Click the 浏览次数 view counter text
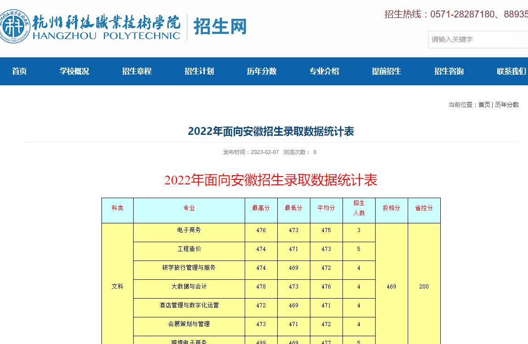Image resolution: width=528 pixels, height=344 pixels. (300, 152)
